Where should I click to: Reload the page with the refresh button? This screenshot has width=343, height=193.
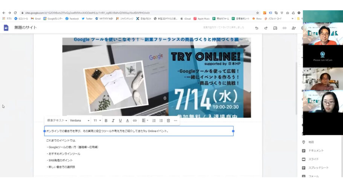(x=15, y=13)
